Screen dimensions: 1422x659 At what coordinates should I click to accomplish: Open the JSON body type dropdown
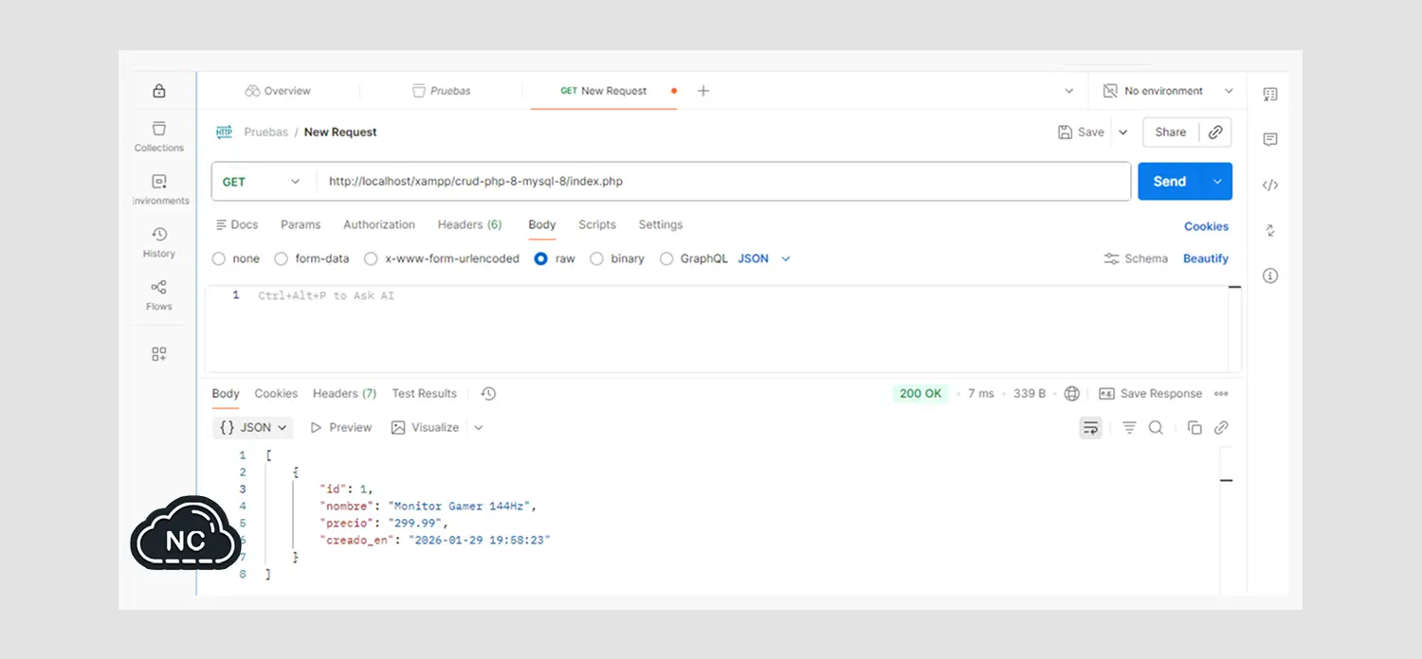point(764,258)
